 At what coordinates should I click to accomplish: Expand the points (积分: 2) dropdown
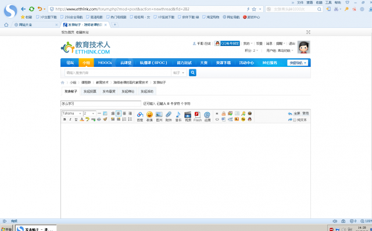[251, 51]
